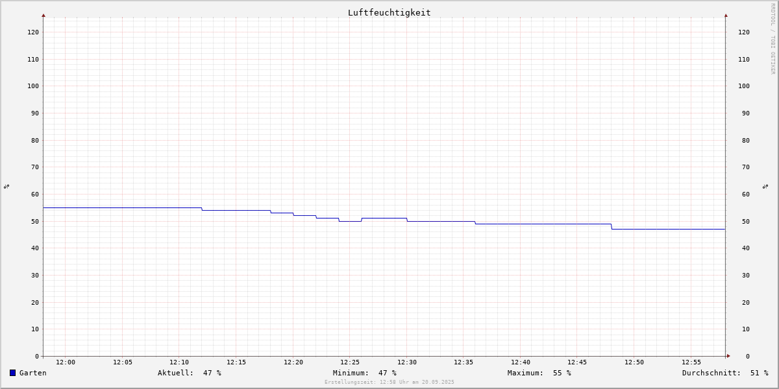Click the Luftfeuchtigkeit chart title
This screenshot has width=779, height=389.
389,12
